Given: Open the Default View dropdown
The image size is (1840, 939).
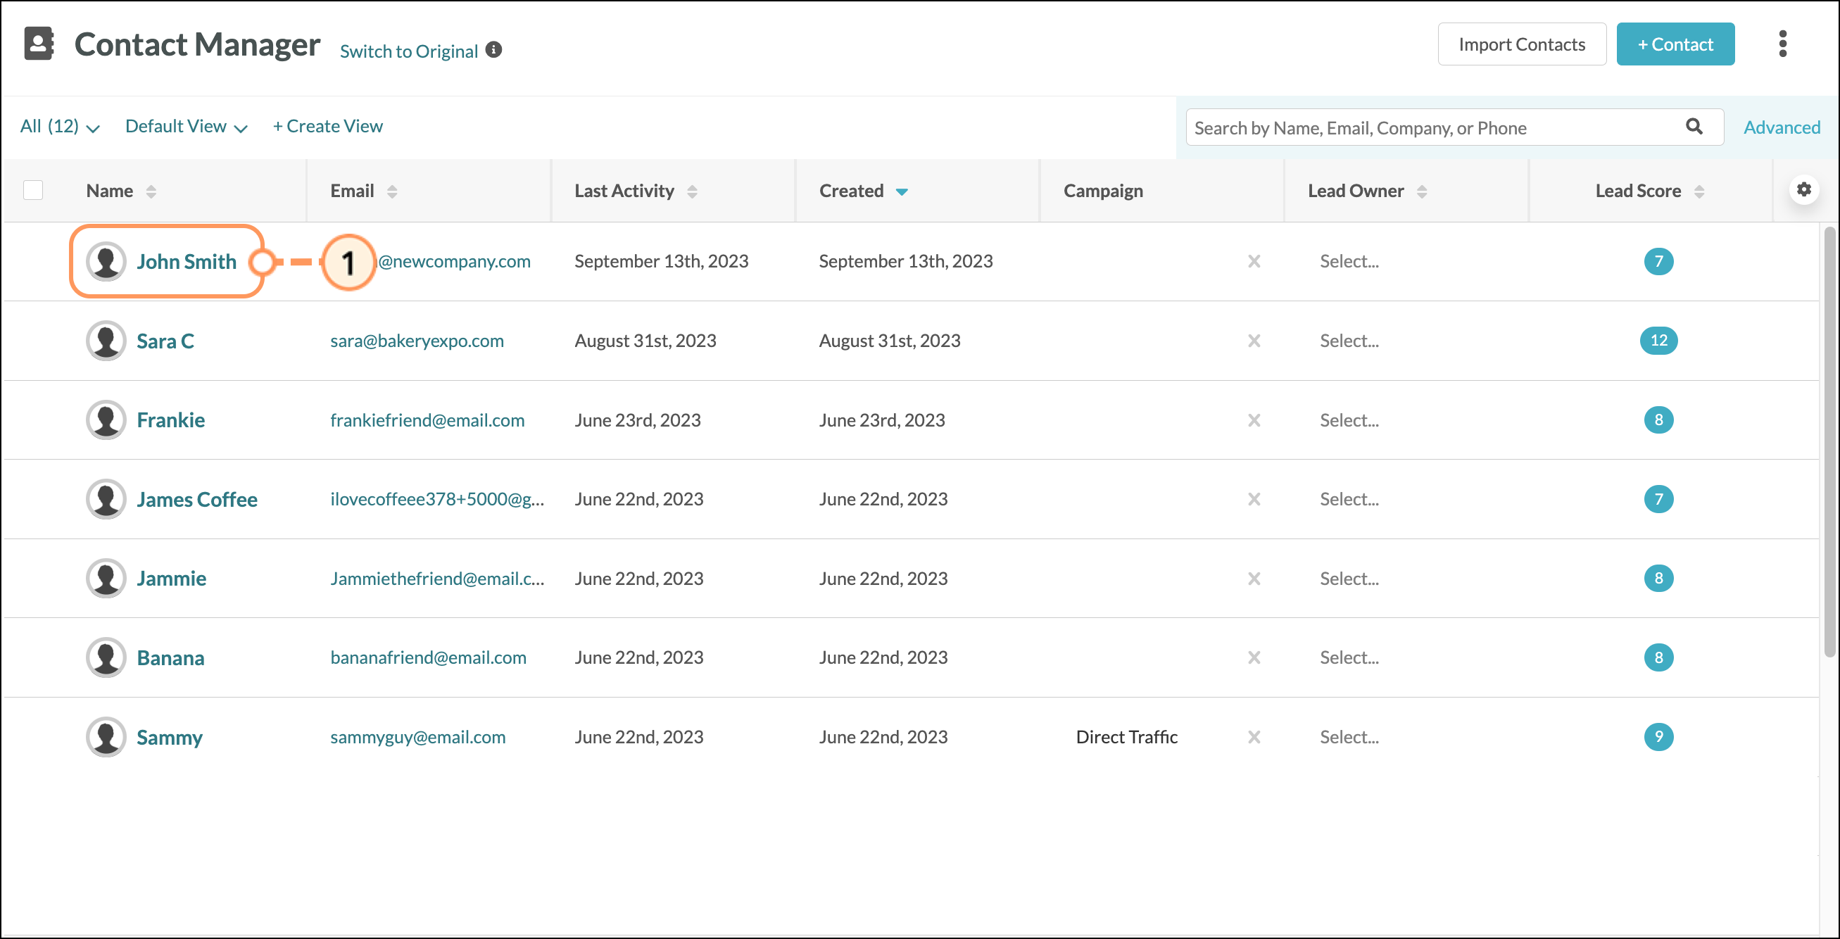Looking at the screenshot, I should coord(187,127).
